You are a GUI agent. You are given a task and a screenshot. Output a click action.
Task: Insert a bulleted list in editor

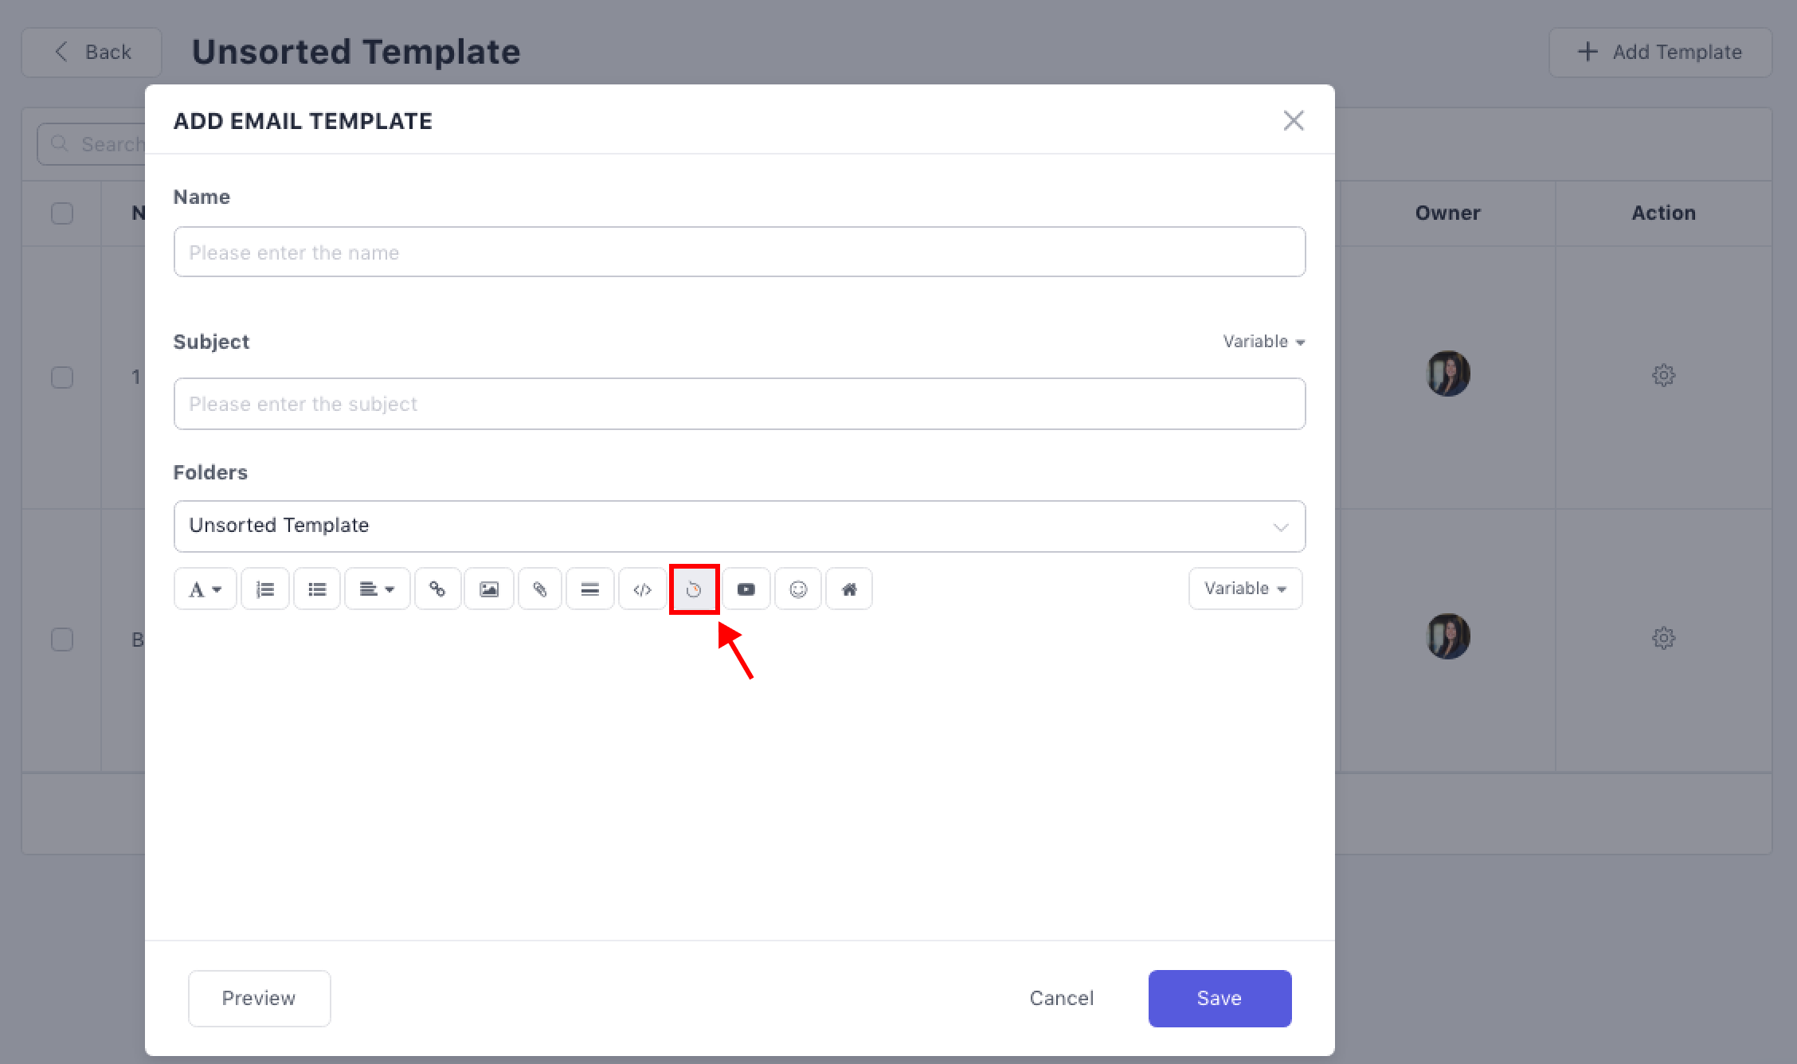(x=317, y=589)
